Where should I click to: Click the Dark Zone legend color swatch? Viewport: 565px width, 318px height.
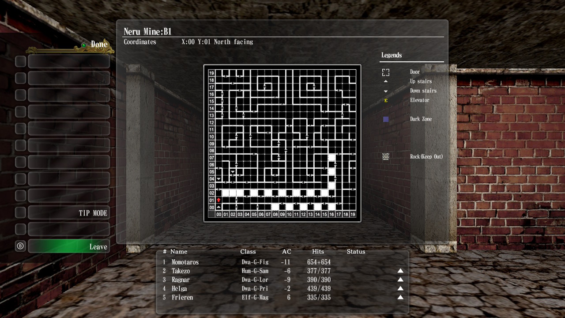click(386, 119)
